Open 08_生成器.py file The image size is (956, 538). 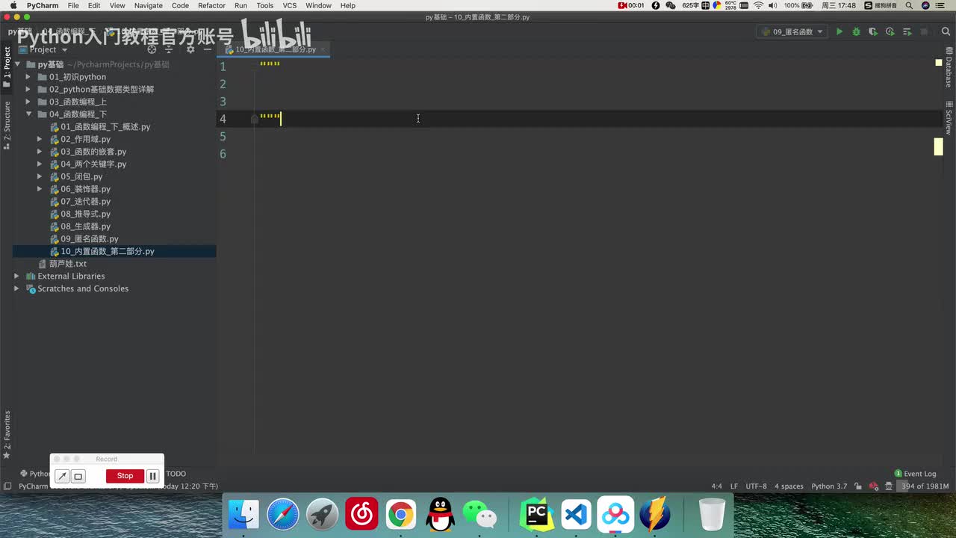pyautogui.click(x=85, y=226)
